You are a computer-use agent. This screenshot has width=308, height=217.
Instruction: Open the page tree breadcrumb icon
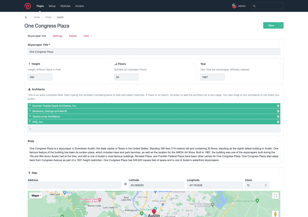point(26,17)
